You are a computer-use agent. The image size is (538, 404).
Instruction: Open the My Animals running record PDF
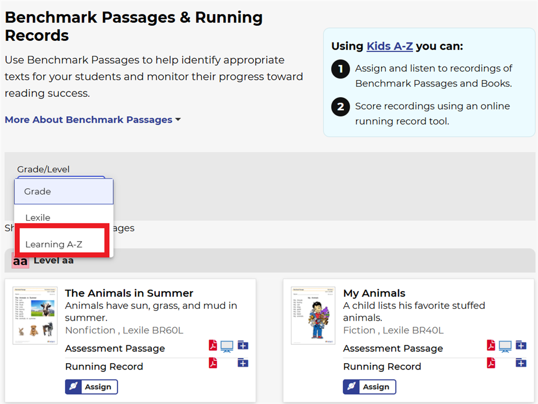(491, 363)
